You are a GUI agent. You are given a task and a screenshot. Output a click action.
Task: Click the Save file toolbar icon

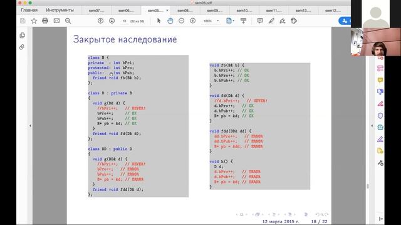point(23,21)
